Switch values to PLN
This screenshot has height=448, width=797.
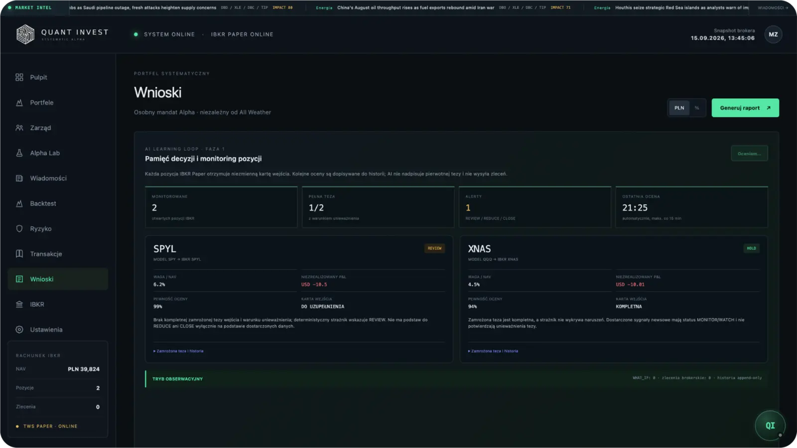click(x=679, y=108)
